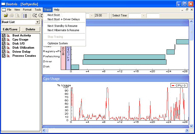Click the CPU 0 legend entry

click(179, 85)
